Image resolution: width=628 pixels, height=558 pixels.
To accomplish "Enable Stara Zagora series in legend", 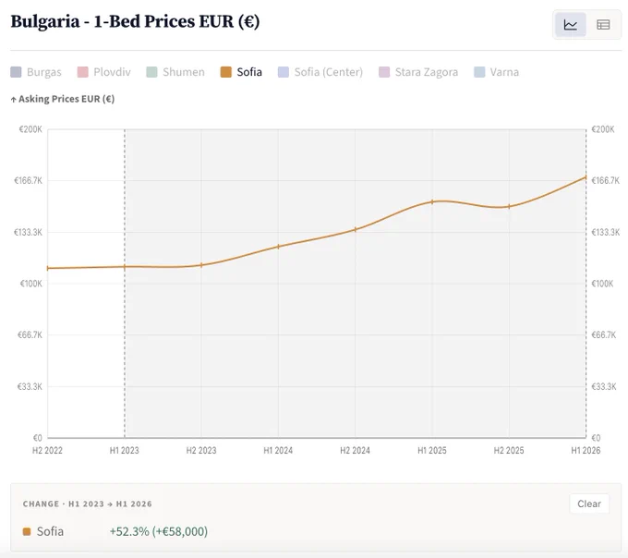I will tap(418, 72).
